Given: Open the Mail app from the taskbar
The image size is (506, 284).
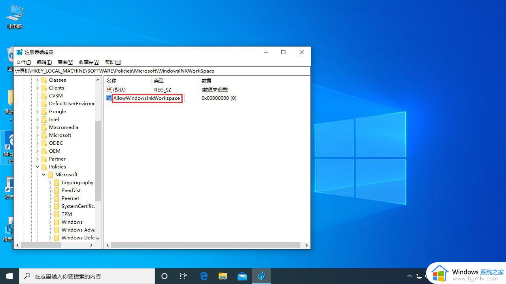Looking at the screenshot, I should coord(242,276).
